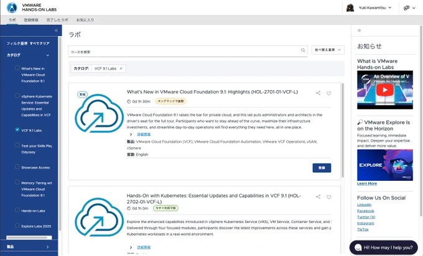This screenshot has width=423, height=256.
Task: Share the What's New in VCF 9.1 lab
Action: (318, 93)
